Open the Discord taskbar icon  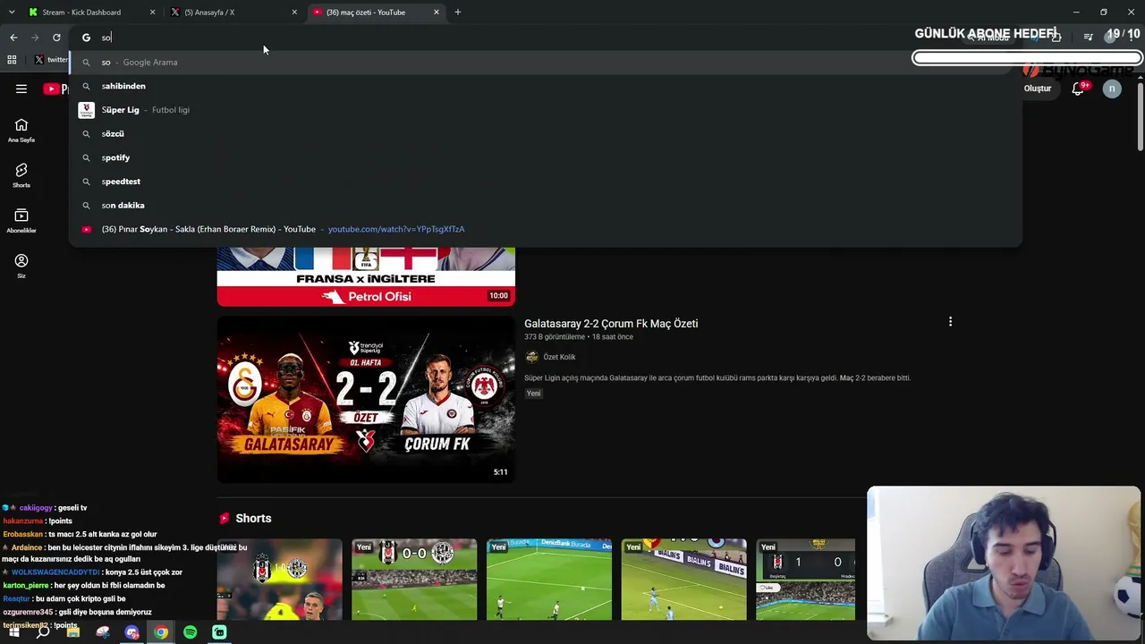131,632
